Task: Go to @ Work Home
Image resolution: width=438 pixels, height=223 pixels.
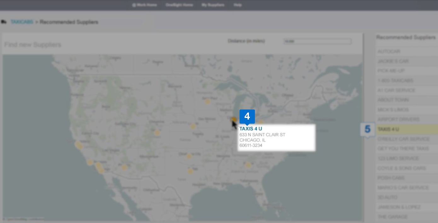Action: pyautogui.click(x=144, y=5)
